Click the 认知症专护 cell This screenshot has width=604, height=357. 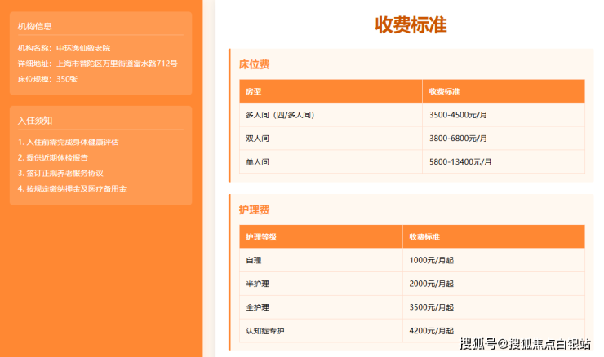pyautogui.click(x=321, y=331)
